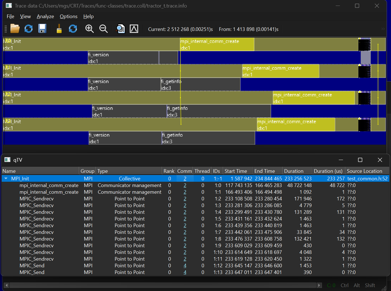
Task: Click the toolbar overflow chevron at right
Action: point(383,29)
